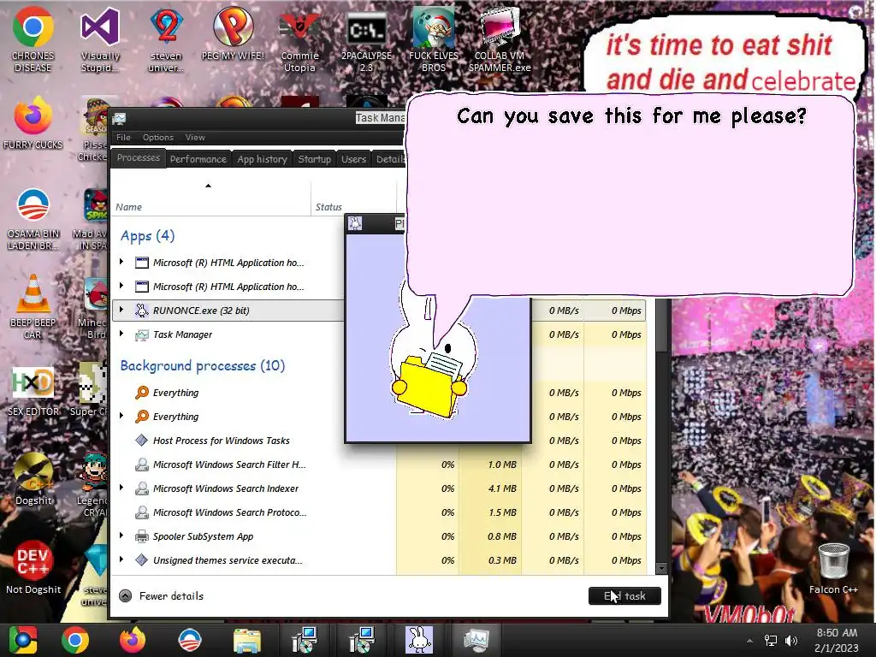Open File Explorer from the taskbar
Image resolution: width=876 pixels, height=657 pixels.
click(x=247, y=640)
